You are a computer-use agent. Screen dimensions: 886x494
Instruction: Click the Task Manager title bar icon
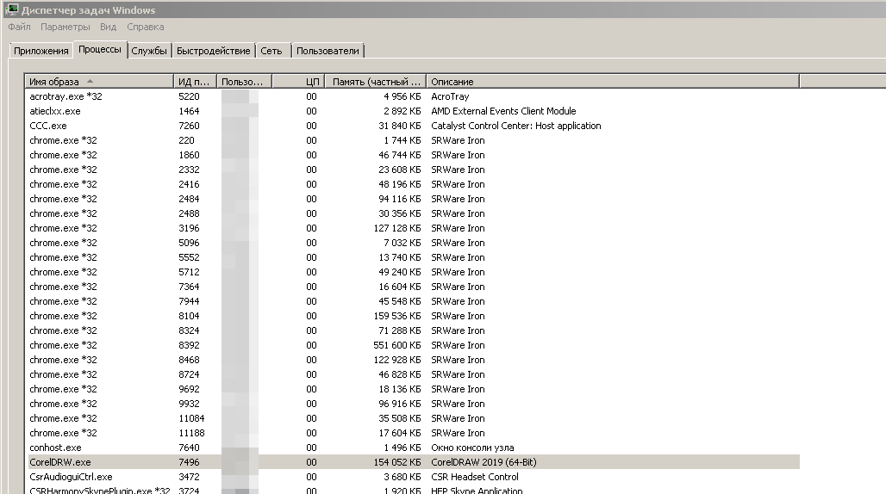pos(12,9)
